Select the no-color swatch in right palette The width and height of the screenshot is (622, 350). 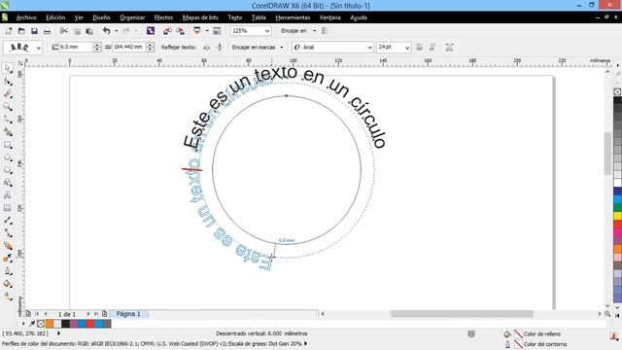pos(618,91)
